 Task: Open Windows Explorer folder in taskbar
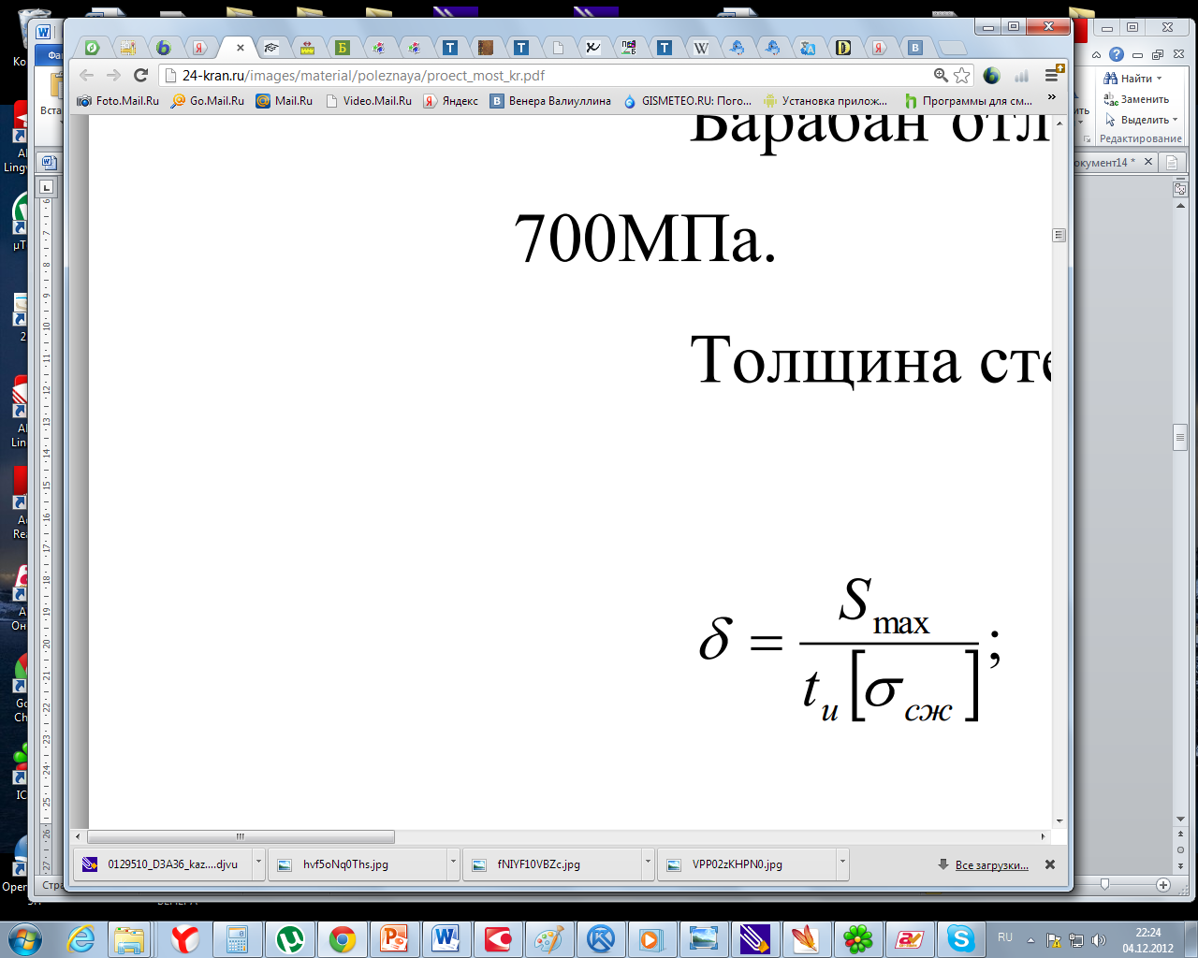coord(129,938)
